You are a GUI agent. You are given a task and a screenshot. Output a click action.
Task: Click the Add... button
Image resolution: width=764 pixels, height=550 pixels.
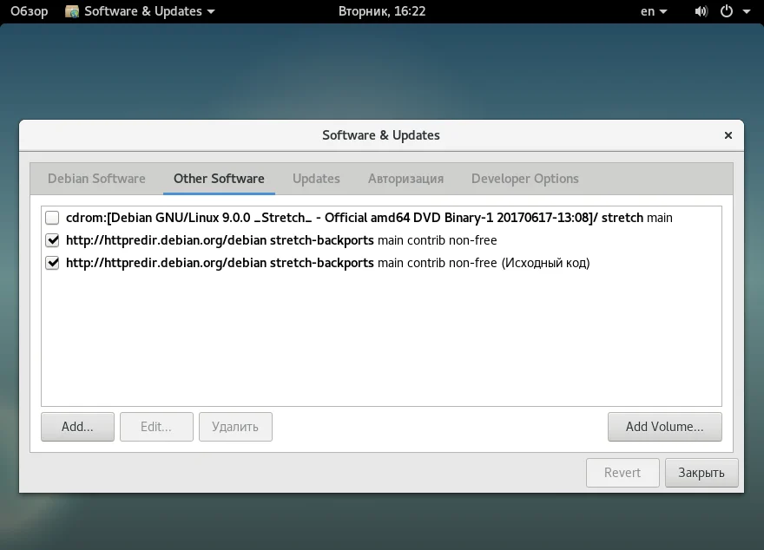click(77, 427)
